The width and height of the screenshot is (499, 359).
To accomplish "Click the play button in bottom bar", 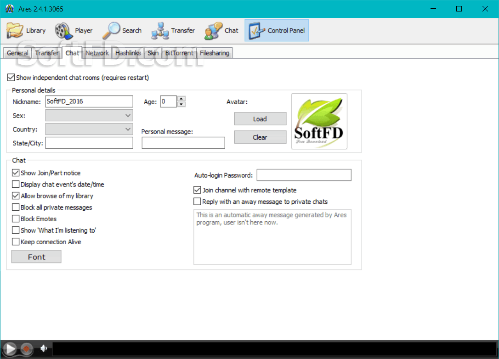I will [10, 349].
